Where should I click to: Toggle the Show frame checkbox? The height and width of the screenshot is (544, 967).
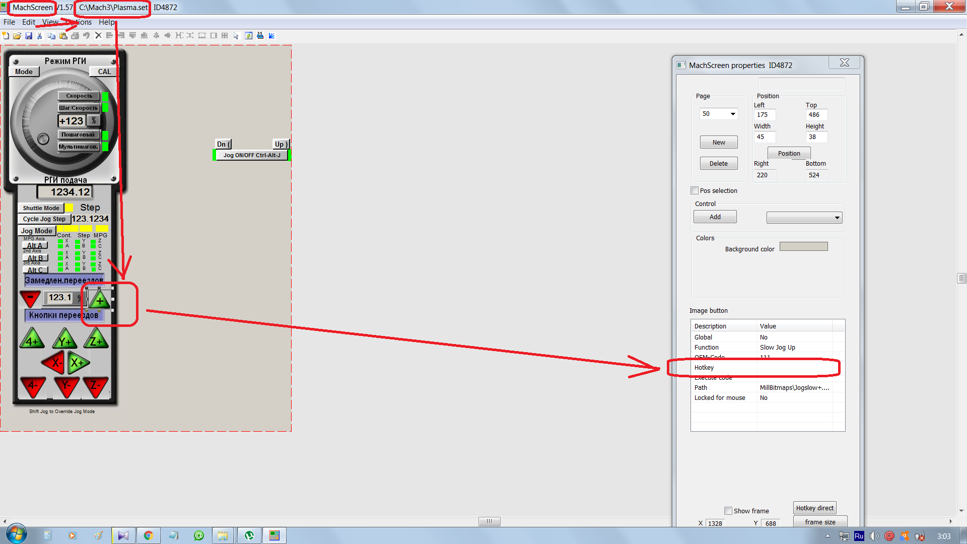click(x=728, y=511)
